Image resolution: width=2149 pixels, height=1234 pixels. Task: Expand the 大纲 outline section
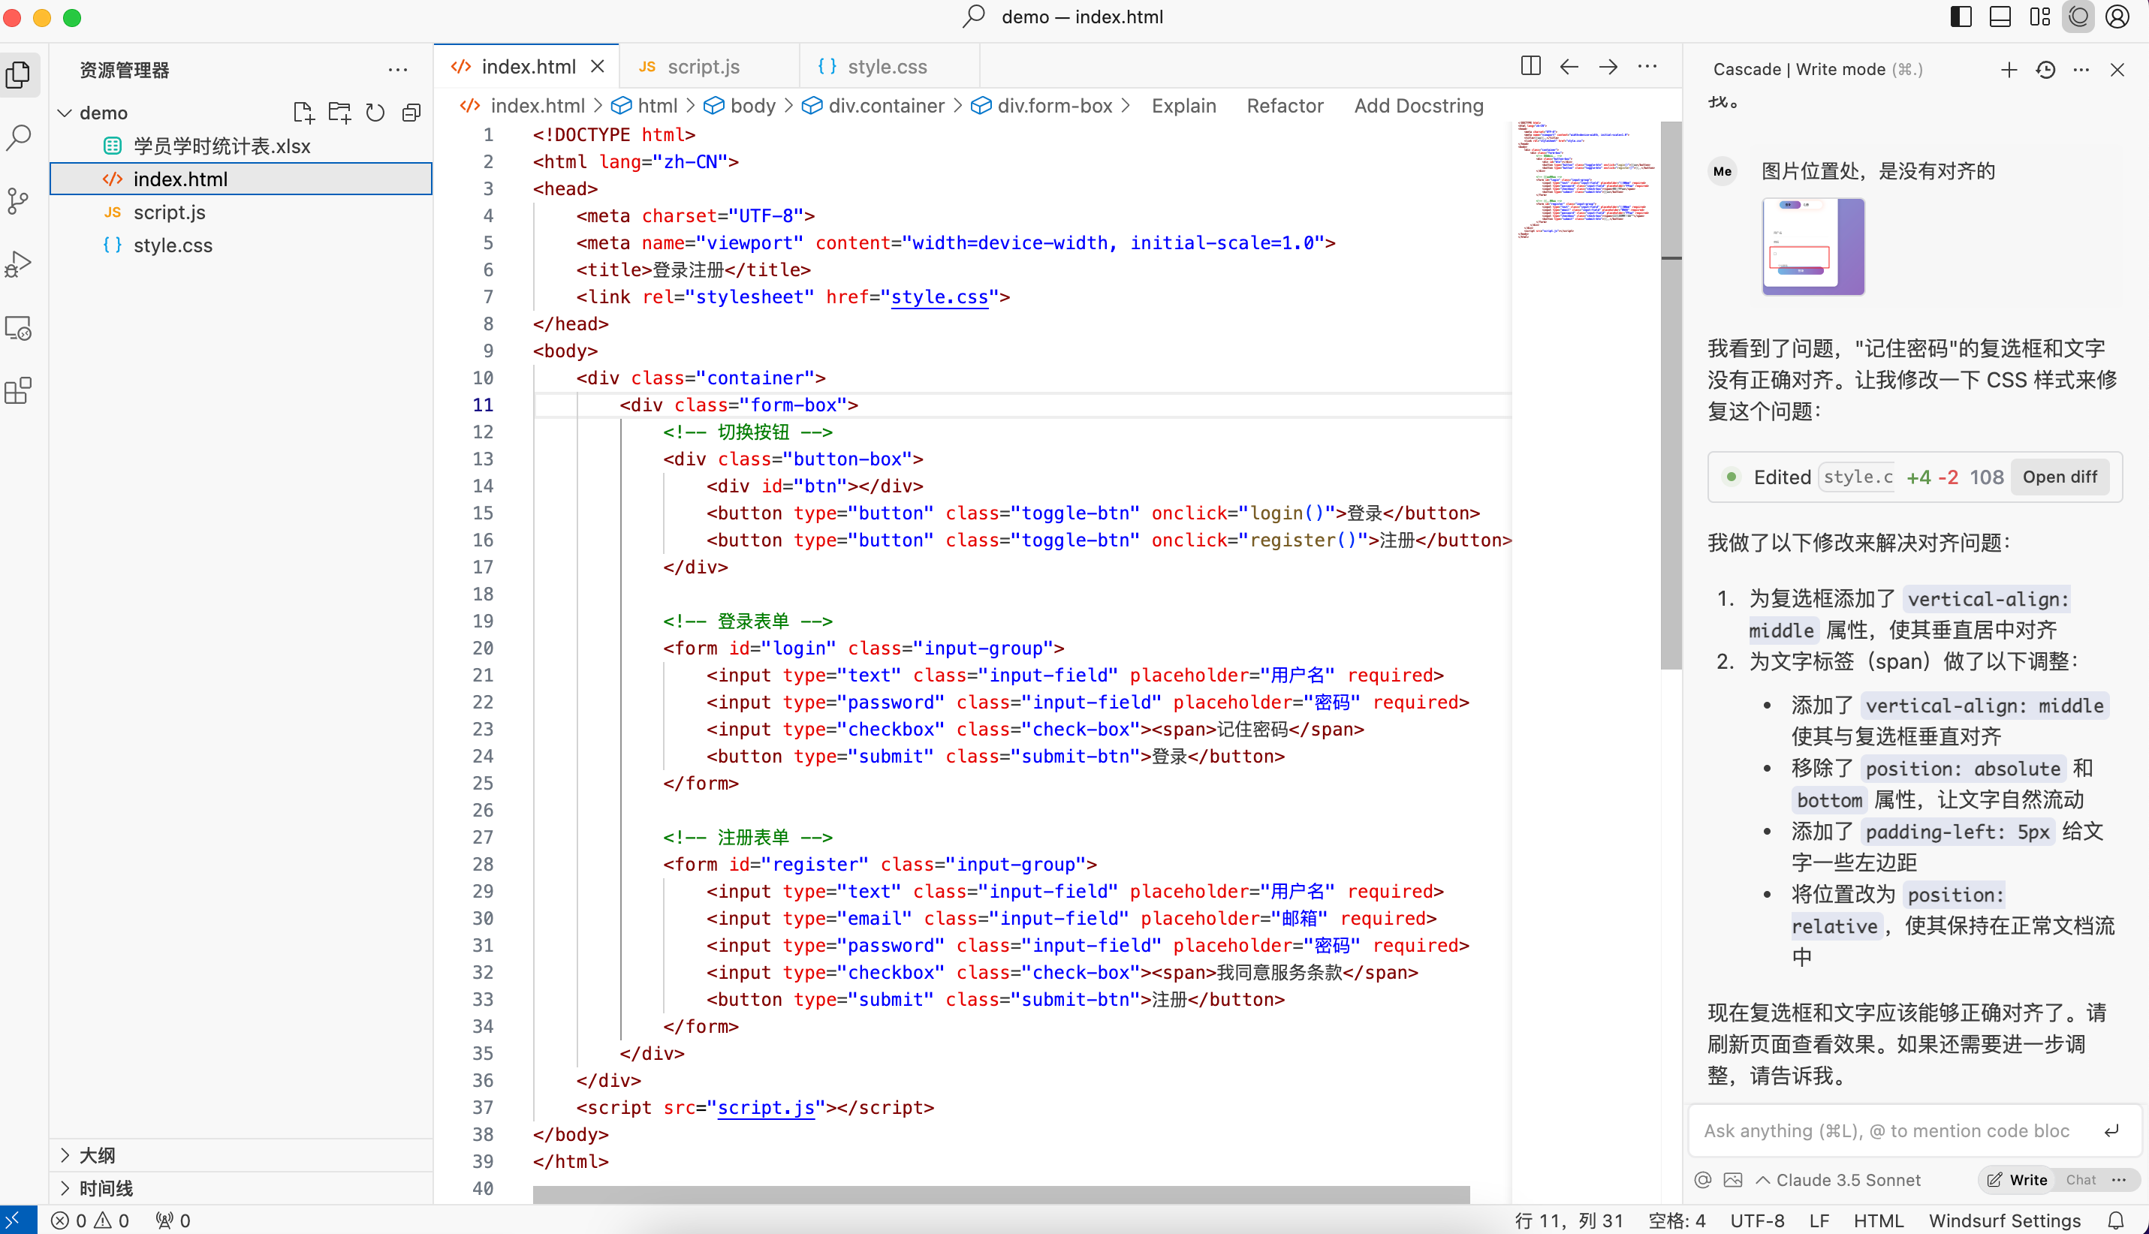pos(242,1155)
